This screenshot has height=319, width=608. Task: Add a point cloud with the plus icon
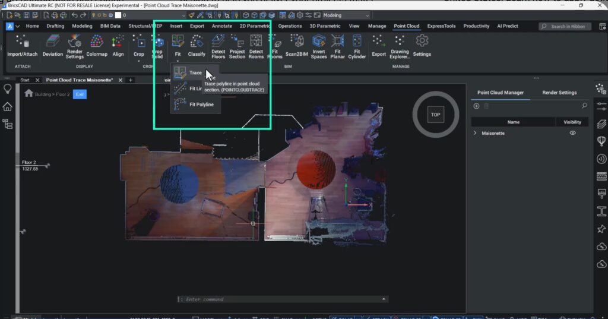476,106
